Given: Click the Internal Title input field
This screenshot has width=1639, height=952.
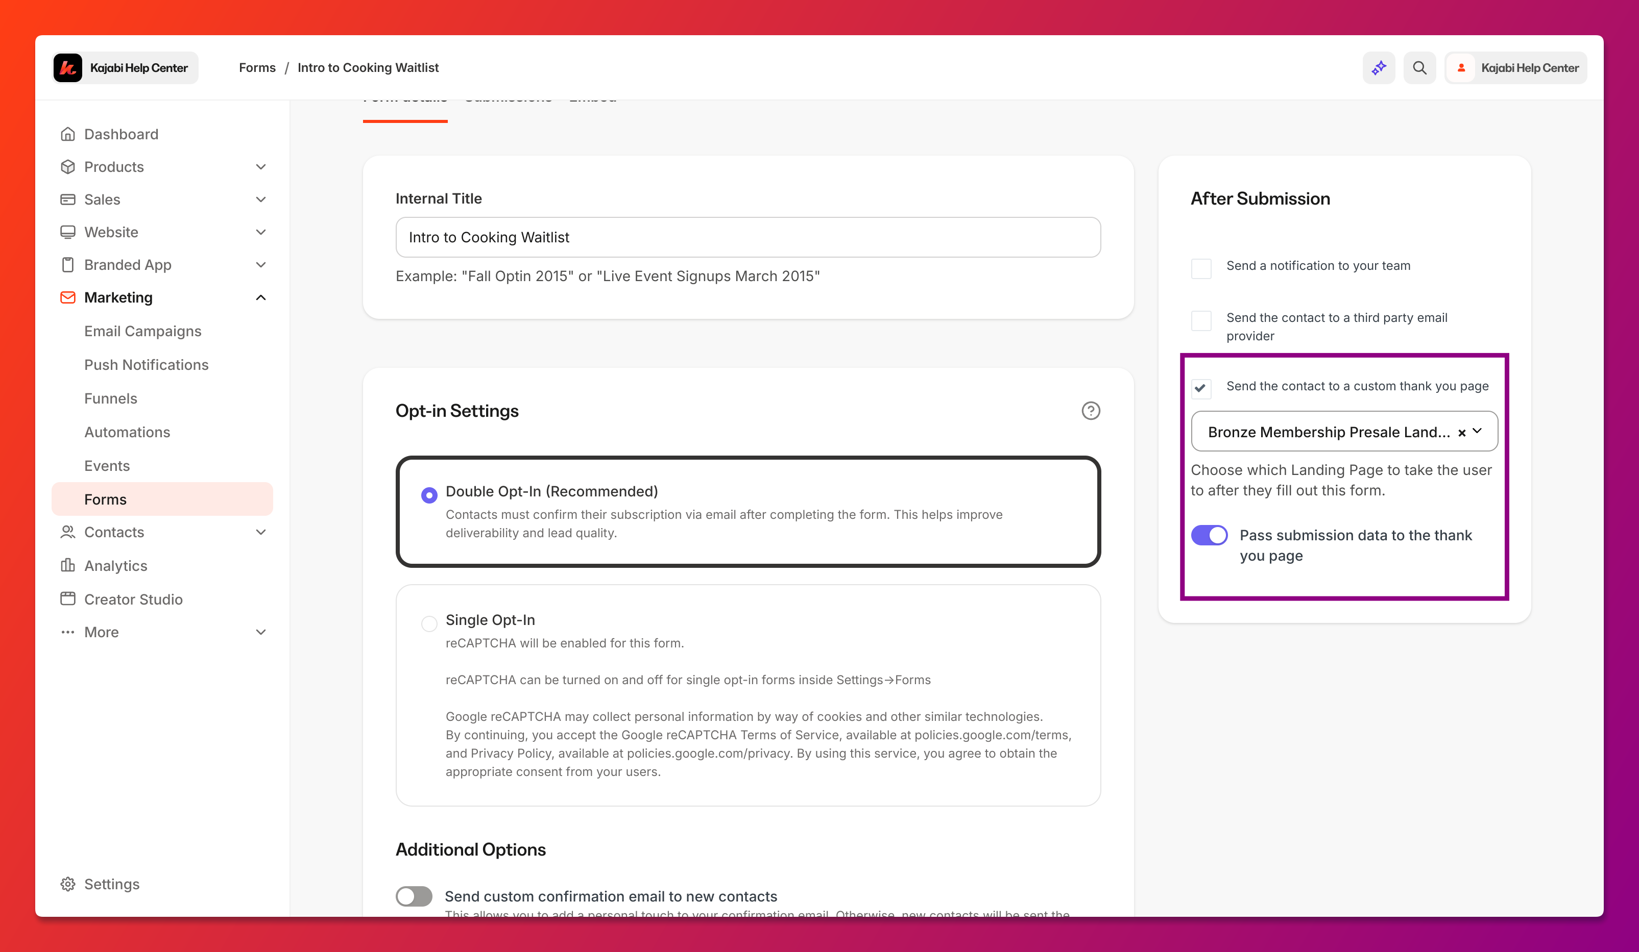Looking at the screenshot, I should (x=748, y=237).
